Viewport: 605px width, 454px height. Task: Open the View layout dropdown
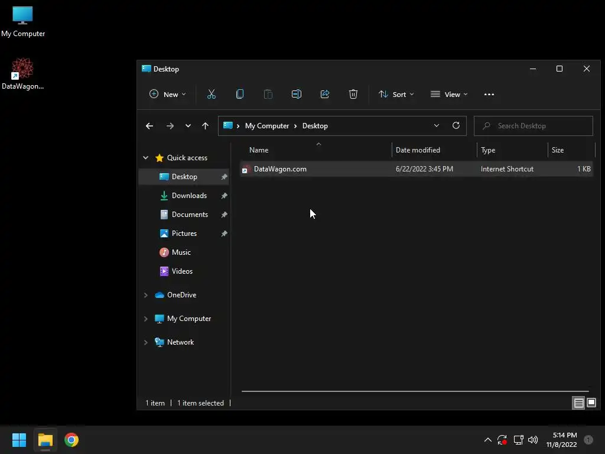449,94
